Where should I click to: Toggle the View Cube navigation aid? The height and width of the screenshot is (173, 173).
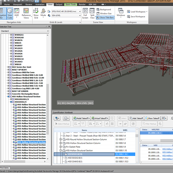pos(10,14)
